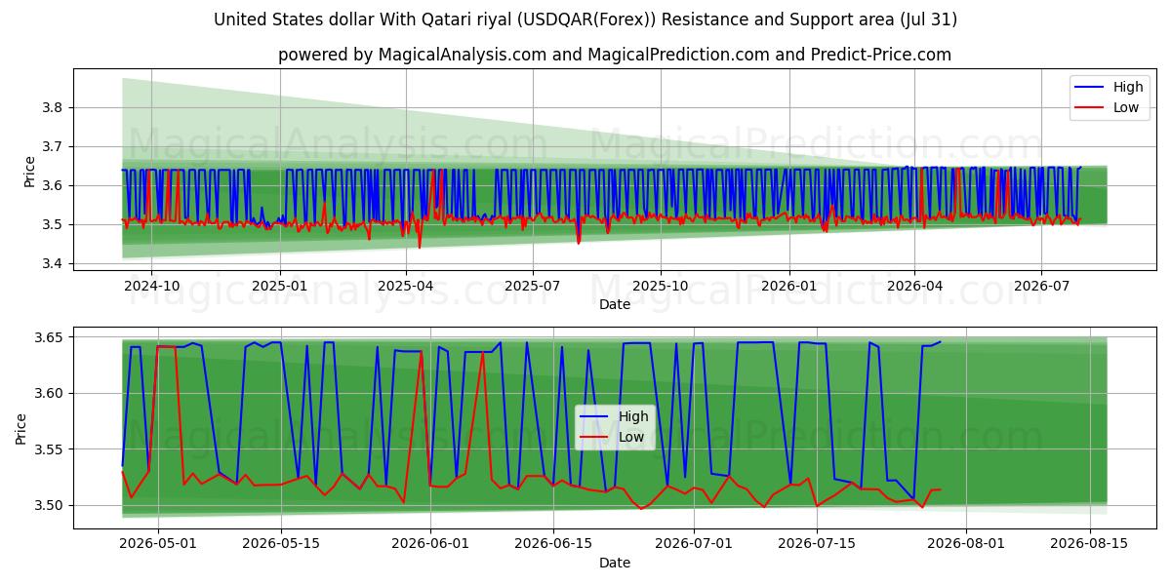Click the 3.4 price tick in top chart
This screenshot has height=585, width=1171.
[55, 263]
